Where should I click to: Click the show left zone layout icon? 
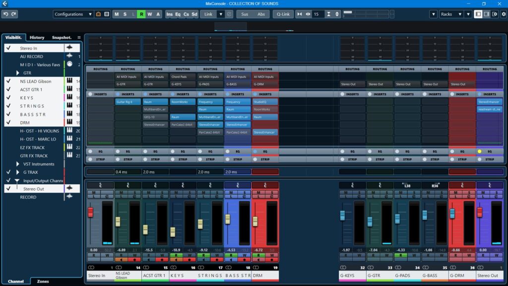478,14
